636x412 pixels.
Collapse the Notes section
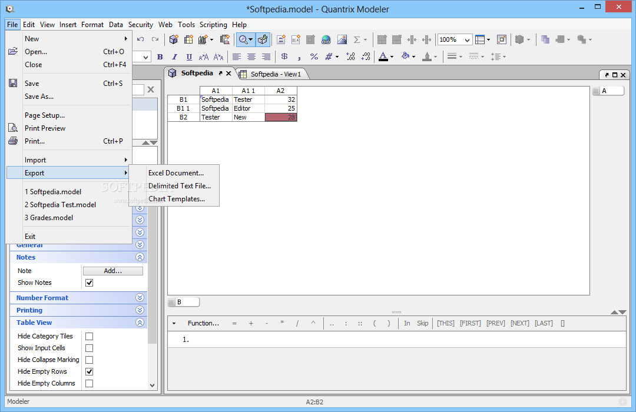[140, 257]
